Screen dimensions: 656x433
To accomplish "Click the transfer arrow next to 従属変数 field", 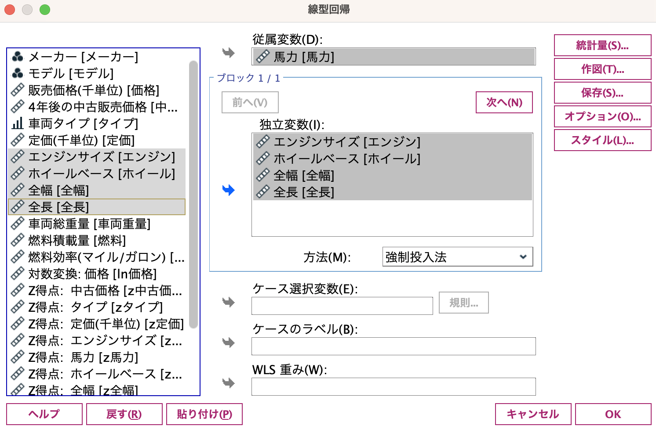I will pyautogui.click(x=229, y=52).
